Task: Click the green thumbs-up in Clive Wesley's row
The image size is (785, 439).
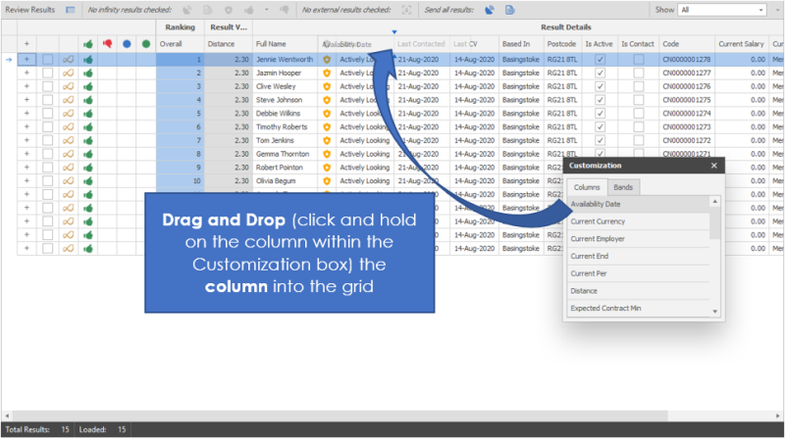Action: pyautogui.click(x=88, y=86)
